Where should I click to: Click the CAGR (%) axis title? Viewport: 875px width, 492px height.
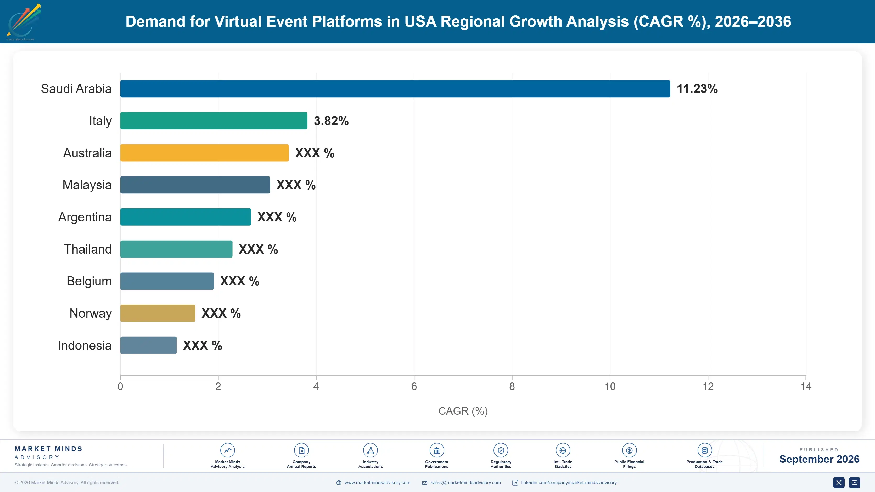463,411
